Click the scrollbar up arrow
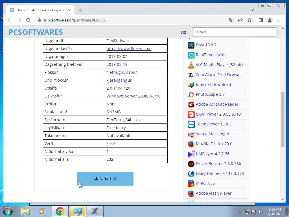 (283, 28)
